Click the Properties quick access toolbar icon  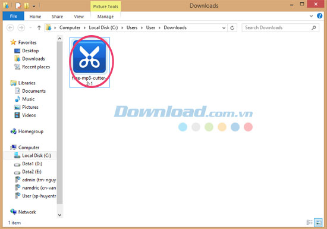[18, 5]
